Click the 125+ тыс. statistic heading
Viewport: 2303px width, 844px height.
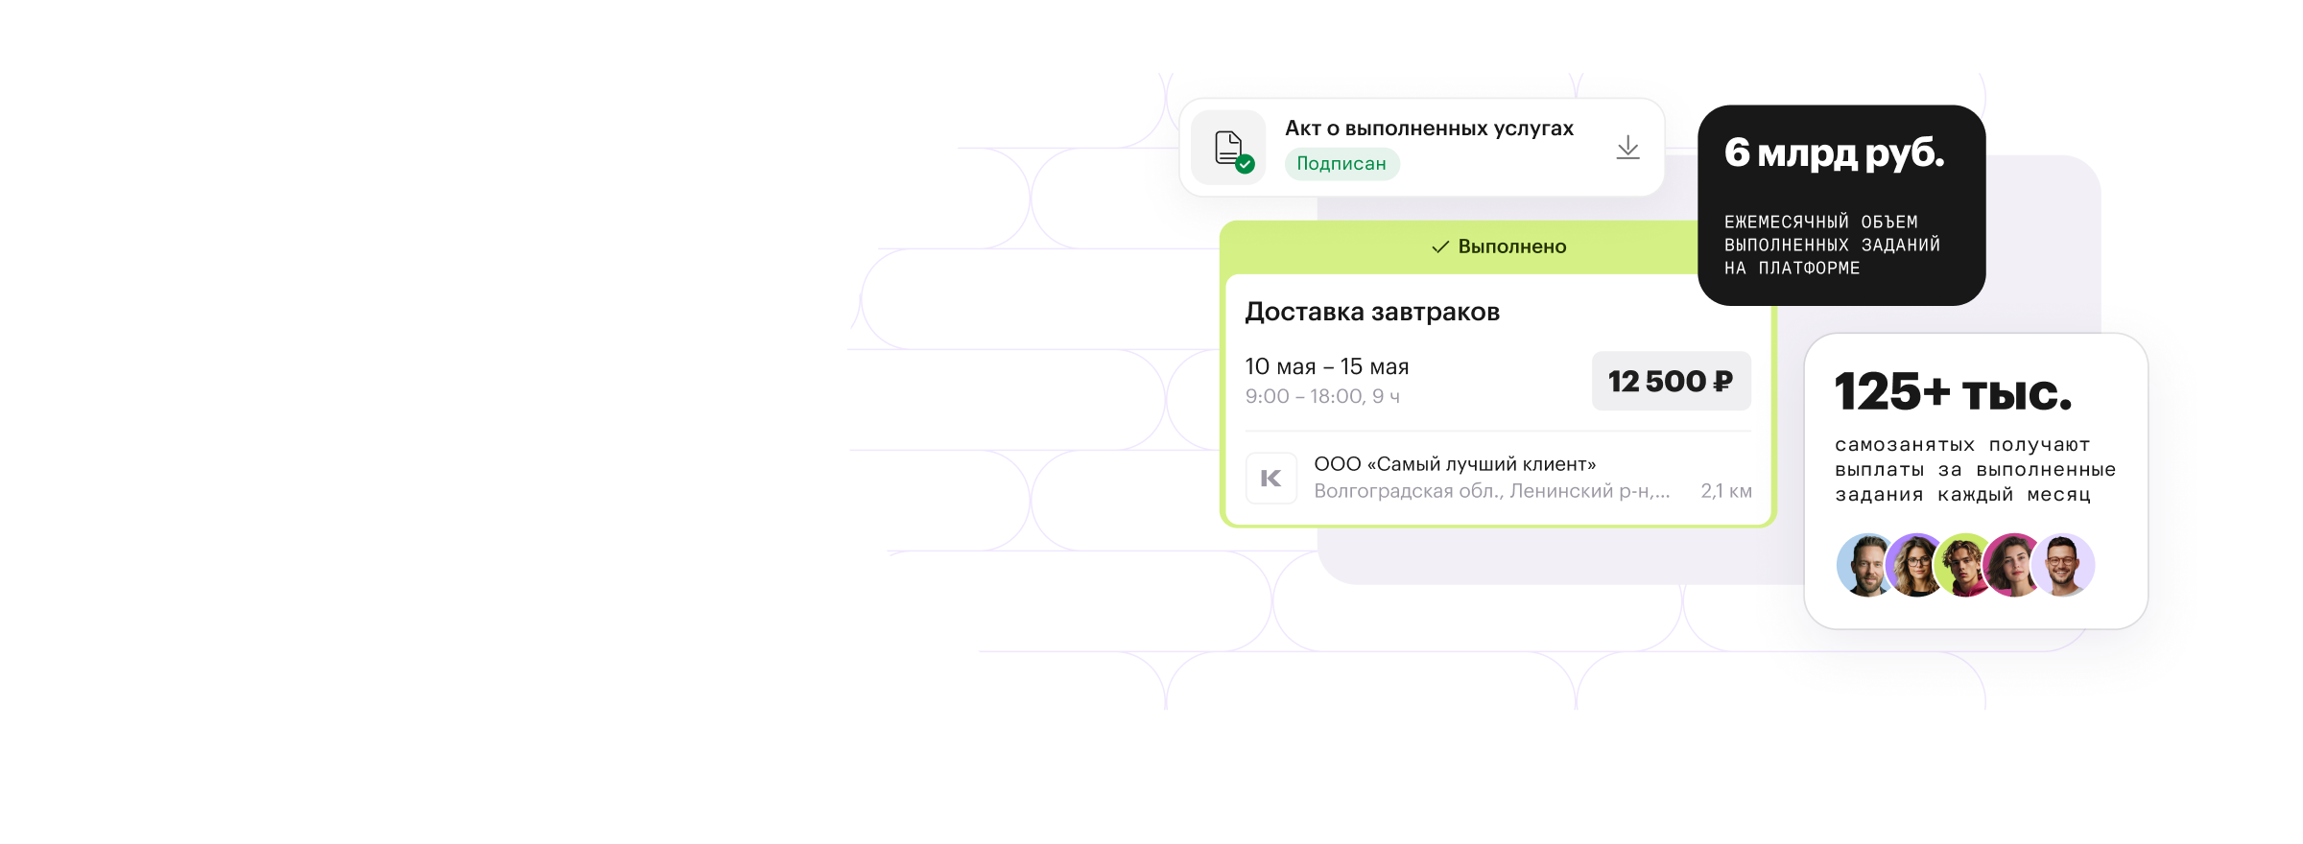click(x=1953, y=392)
